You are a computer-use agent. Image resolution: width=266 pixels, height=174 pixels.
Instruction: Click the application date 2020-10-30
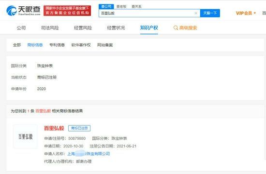tap(74, 146)
